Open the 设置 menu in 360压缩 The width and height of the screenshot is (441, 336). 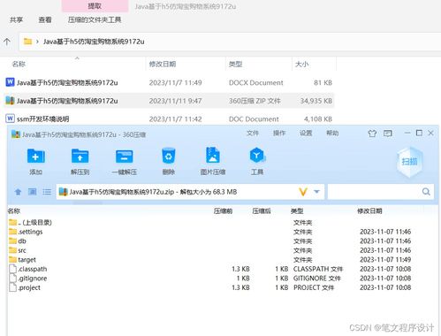306,134
